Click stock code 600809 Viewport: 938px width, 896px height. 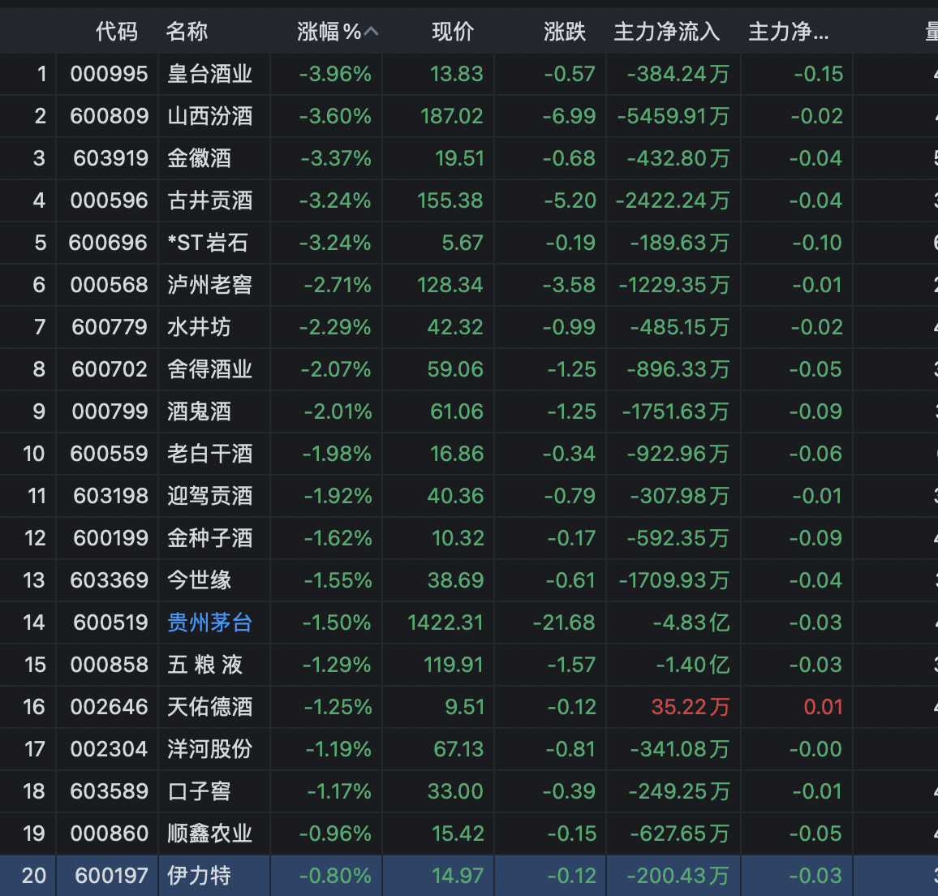109,116
